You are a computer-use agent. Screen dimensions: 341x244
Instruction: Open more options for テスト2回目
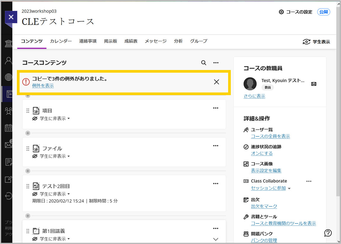(x=215, y=183)
